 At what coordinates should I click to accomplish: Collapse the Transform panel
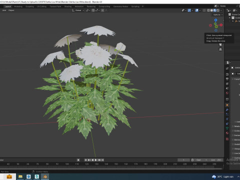(x=233, y=79)
